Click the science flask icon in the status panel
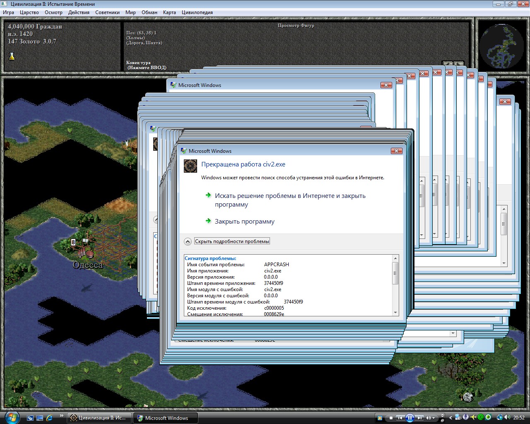Screen dimensions: 530x424 pyautogui.click(x=12, y=56)
